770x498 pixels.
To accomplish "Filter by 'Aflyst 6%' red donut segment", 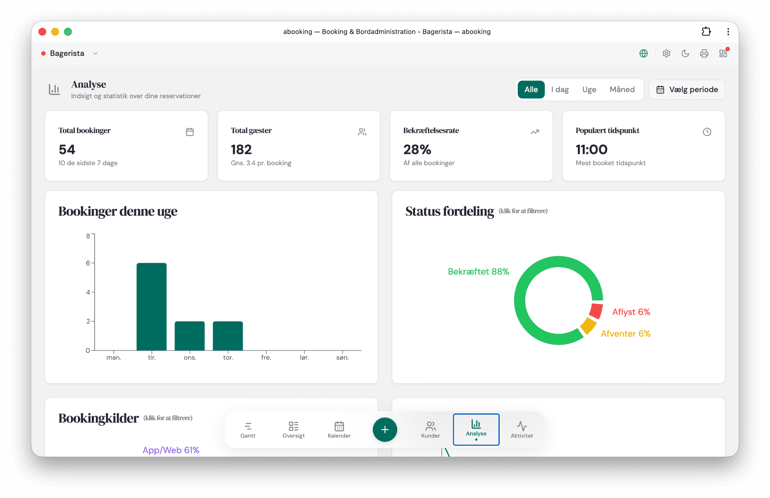I will click(x=596, y=311).
